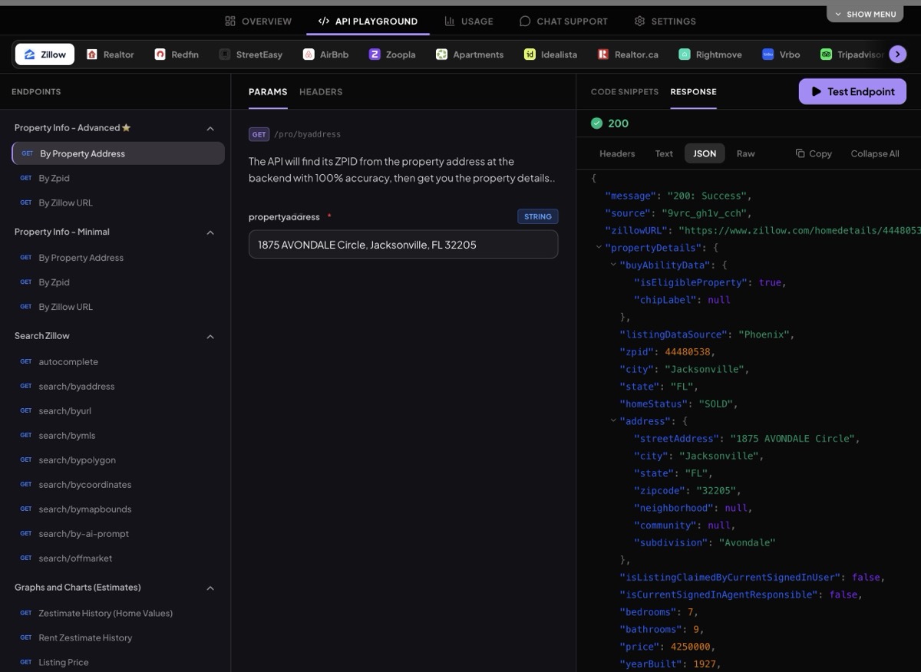This screenshot has height=672, width=921.
Task: Click the 200 status indicator
Action: point(609,124)
